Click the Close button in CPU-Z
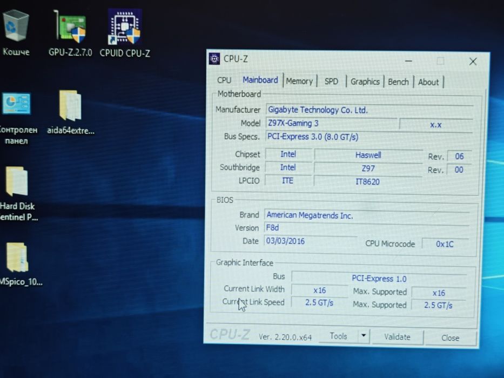 450,338
